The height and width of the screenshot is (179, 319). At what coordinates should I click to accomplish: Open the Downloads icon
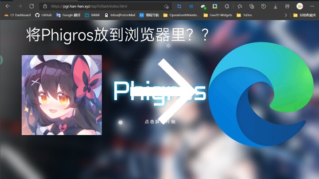point(275,7)
